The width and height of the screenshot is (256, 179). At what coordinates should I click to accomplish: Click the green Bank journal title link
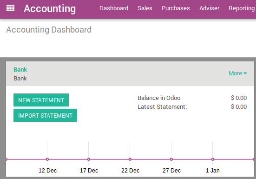click(20, 70)
